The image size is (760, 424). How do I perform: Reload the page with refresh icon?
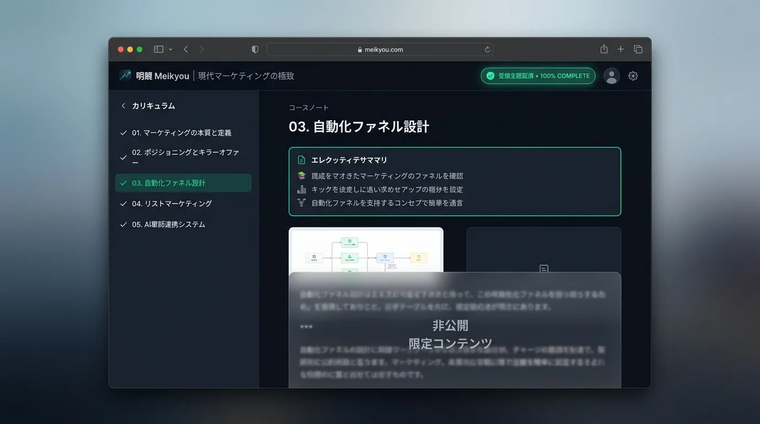(487, 49)
